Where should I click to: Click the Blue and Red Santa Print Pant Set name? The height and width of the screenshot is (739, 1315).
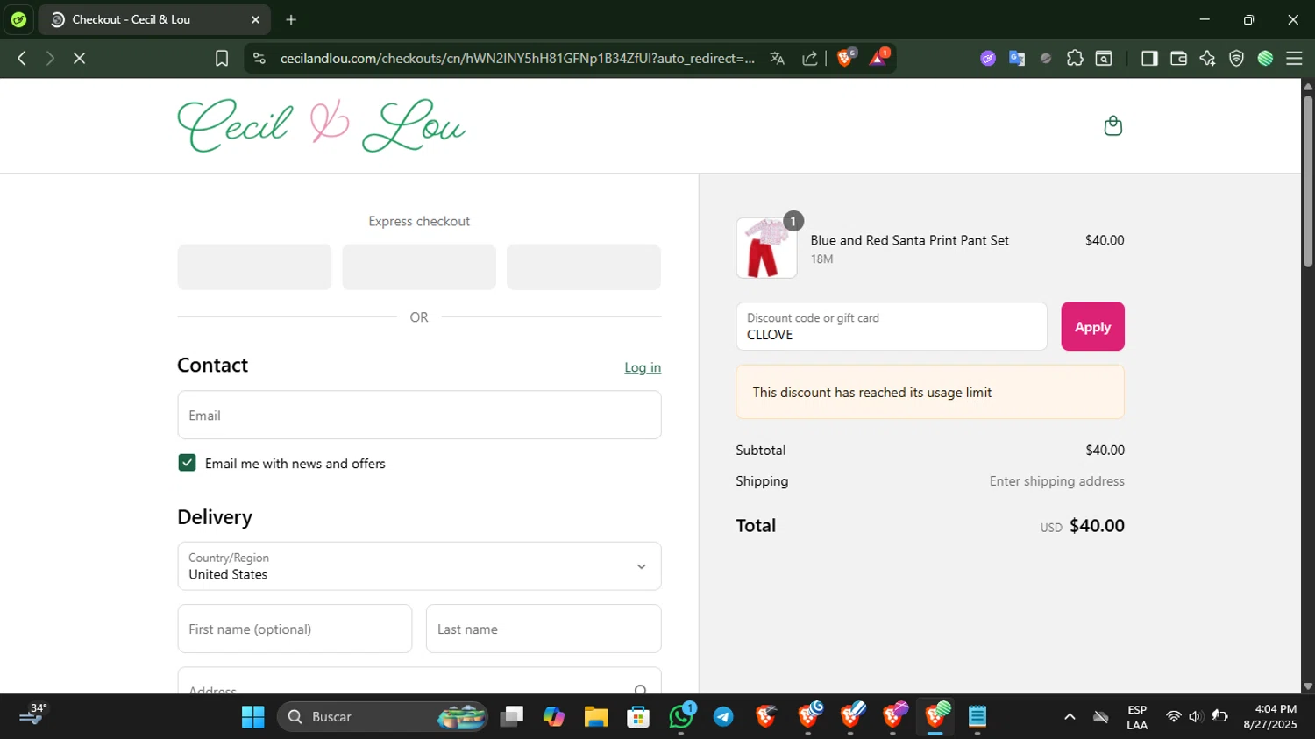point(909,240)
